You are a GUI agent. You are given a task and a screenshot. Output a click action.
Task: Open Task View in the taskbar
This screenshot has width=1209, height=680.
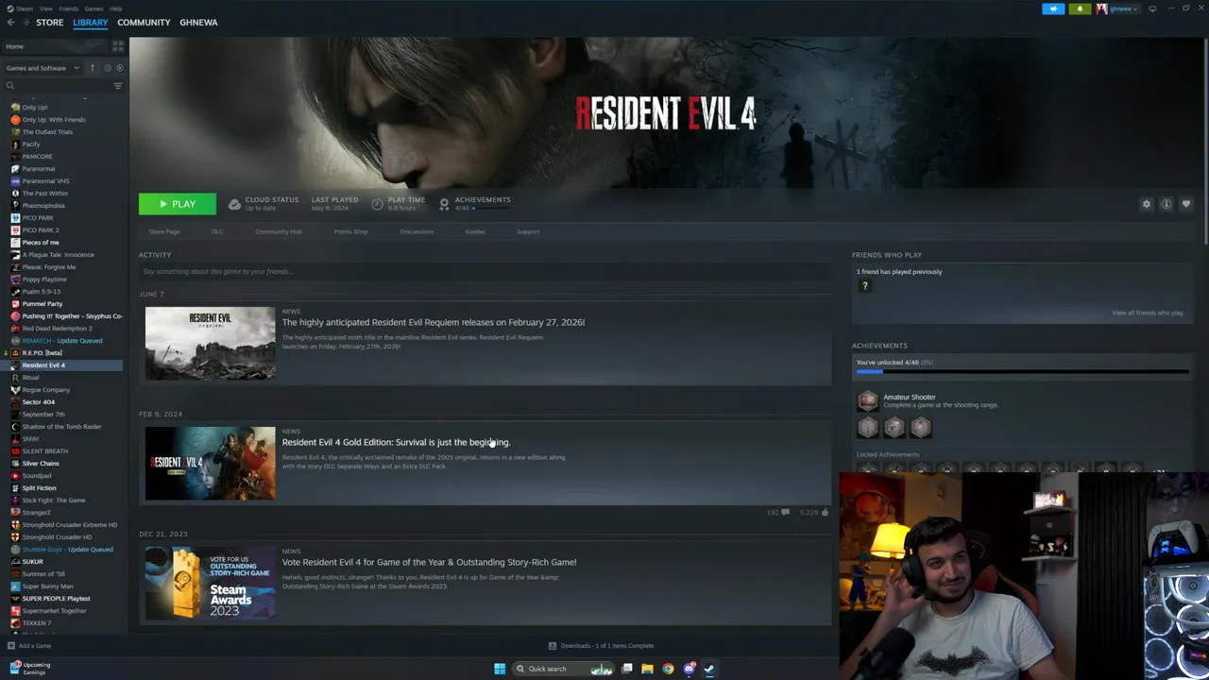click(626, 669)
